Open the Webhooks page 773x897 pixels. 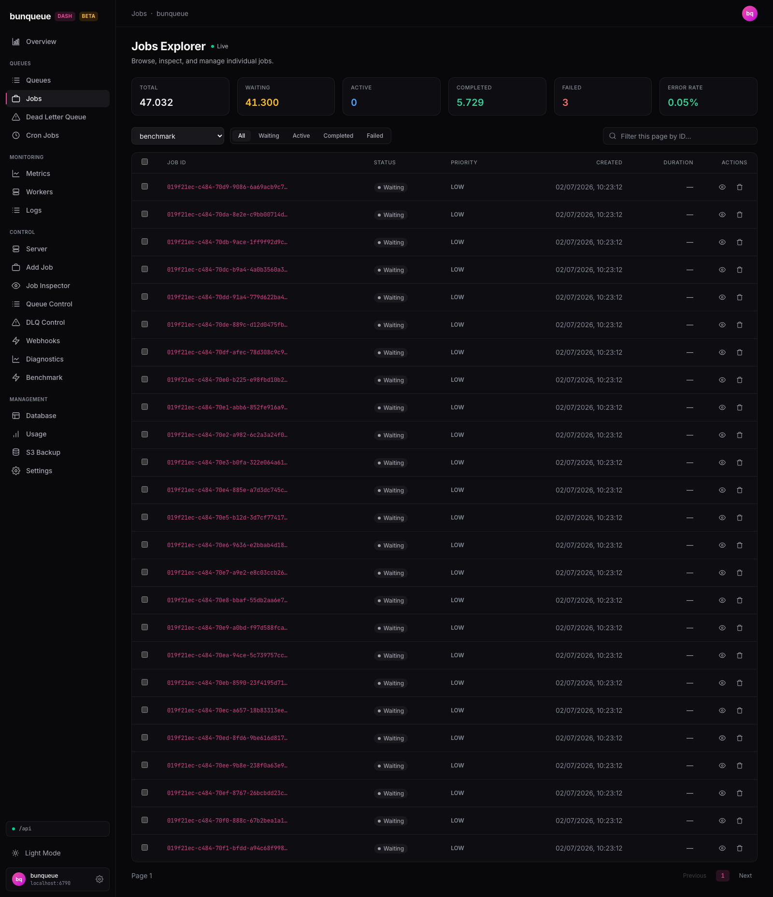[57, 341]
